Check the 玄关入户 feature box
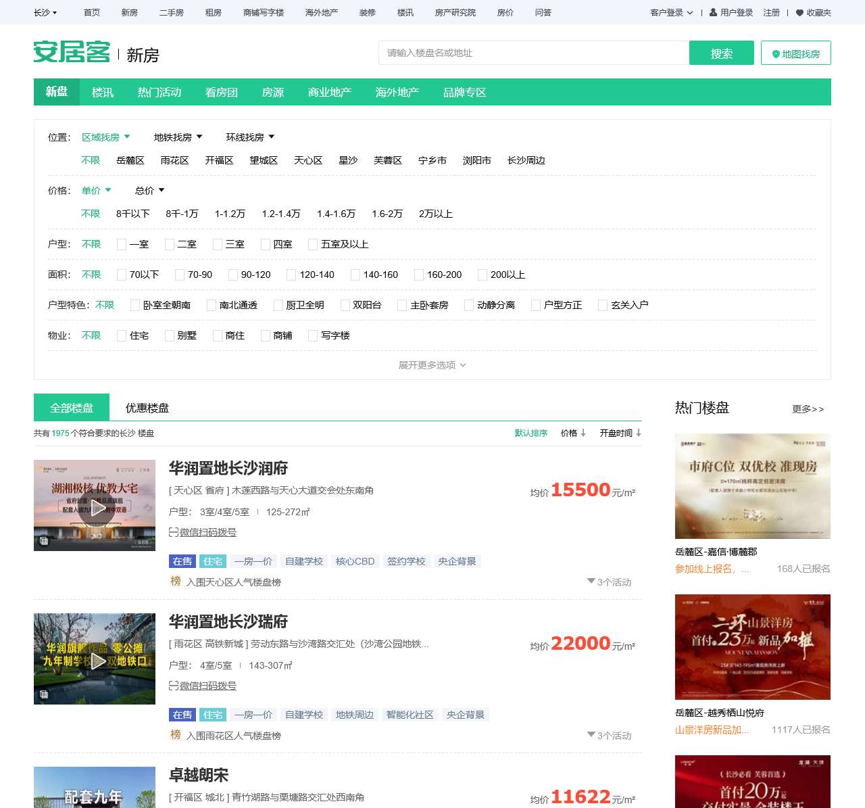Image resolution: width=865 pixels, height=808 pixels. 603,305
